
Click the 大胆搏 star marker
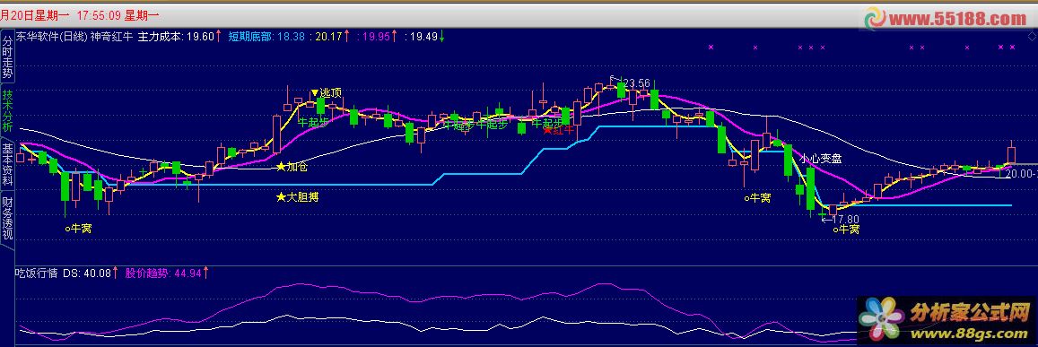297,196
